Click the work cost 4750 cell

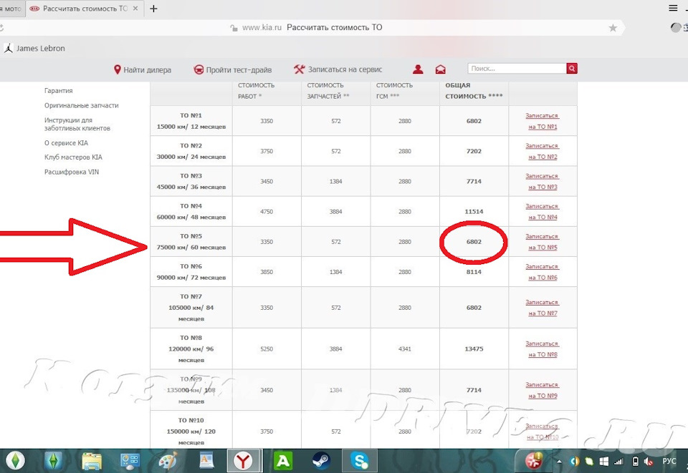pyautogui.click(x=267, y=212)
